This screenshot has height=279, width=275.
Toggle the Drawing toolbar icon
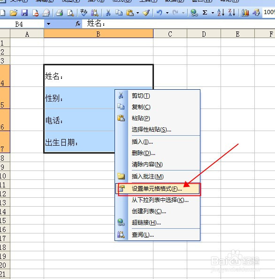256,13
